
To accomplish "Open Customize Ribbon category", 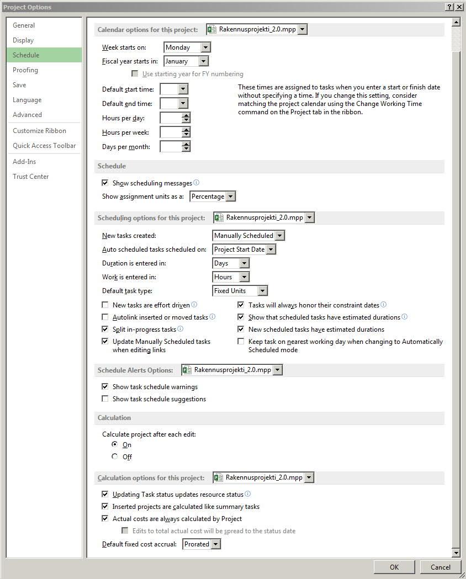I will pos(44,131).
